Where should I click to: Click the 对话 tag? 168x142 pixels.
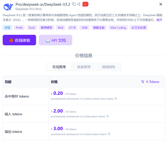(7, 28)
